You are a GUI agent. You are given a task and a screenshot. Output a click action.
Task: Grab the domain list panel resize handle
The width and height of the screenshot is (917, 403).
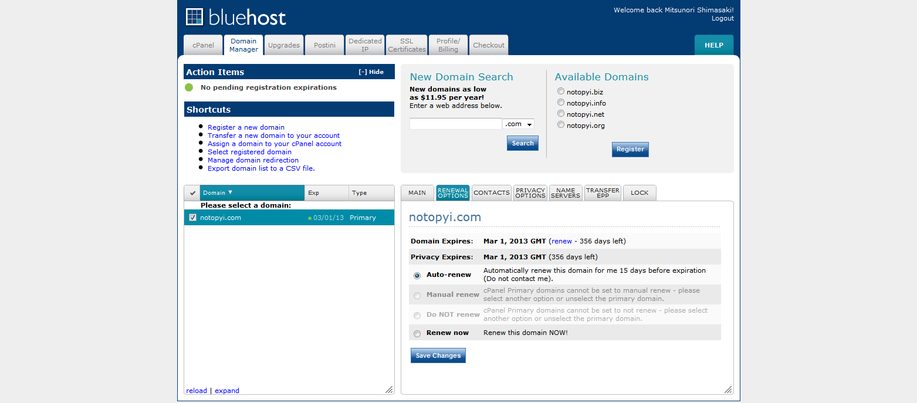tap(389, 390)
